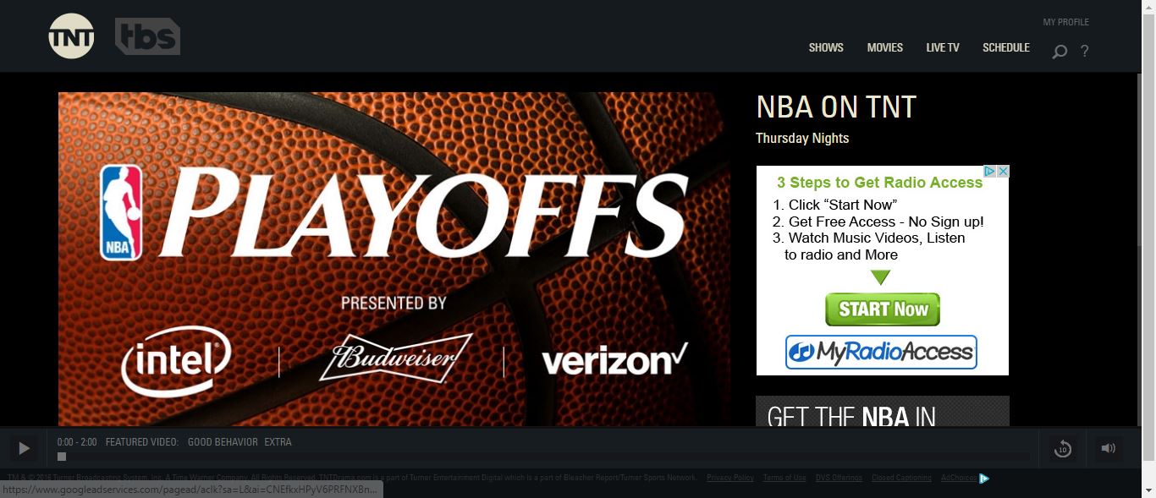
Task: Go to Live TV
Action: pyautogui.click(x=943, y=47)
